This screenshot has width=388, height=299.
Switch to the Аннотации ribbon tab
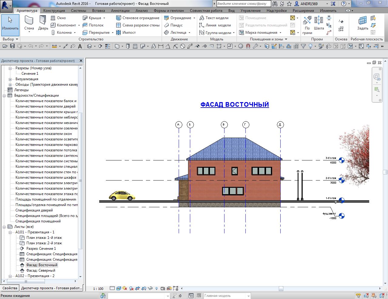[x=120, y=11]
